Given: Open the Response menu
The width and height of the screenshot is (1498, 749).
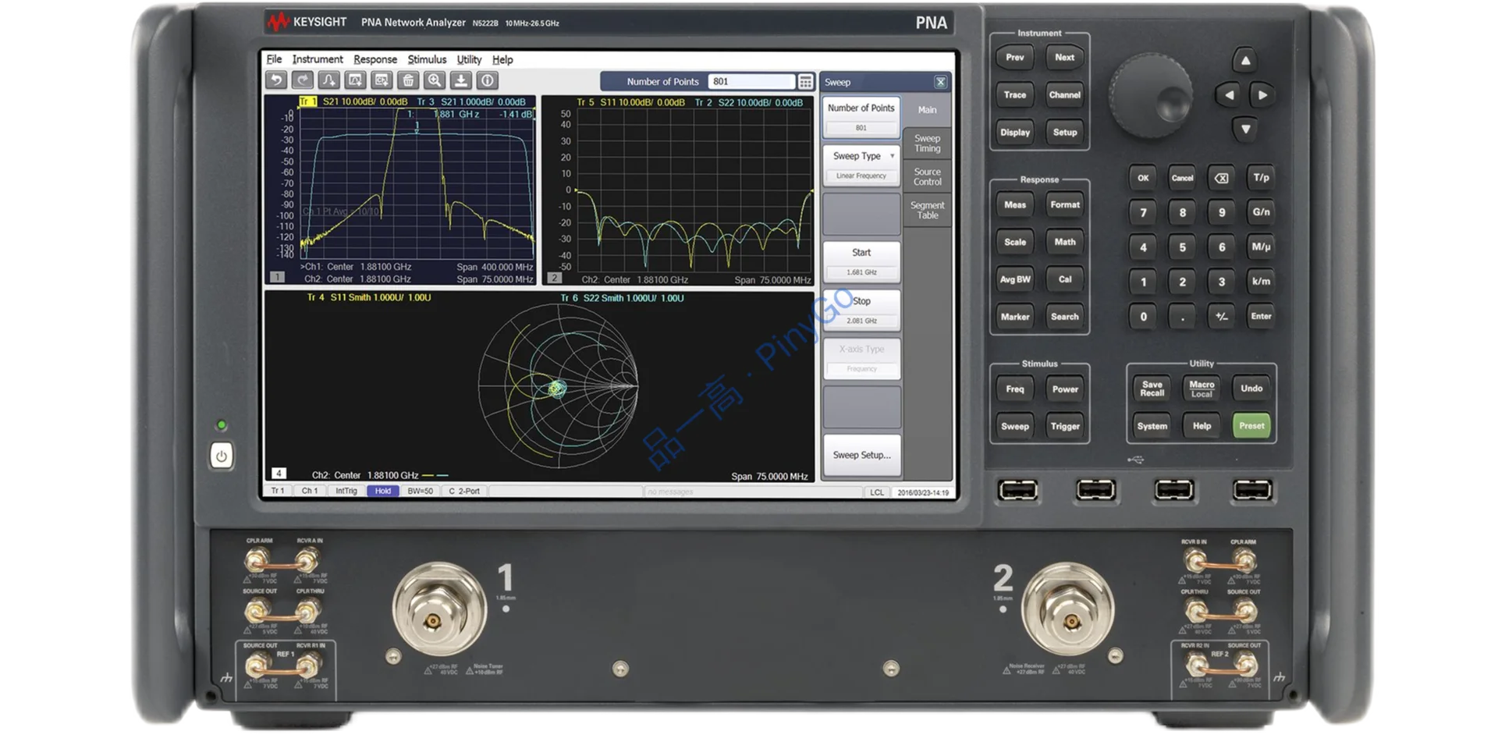Looking at the screenshot, I should click(375, 59).
